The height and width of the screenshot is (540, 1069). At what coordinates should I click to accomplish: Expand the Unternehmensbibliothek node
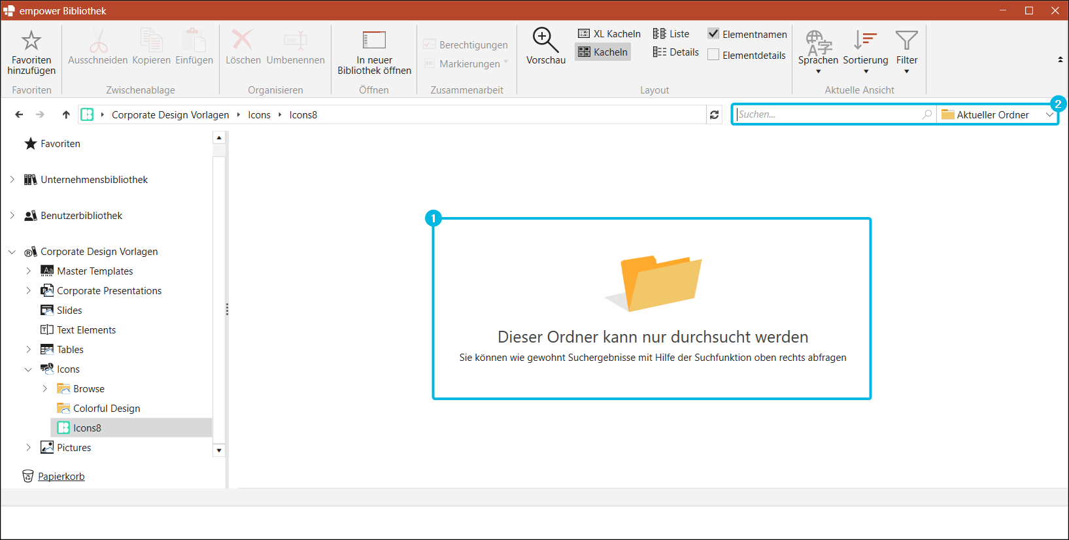click(x=12, y=179)
